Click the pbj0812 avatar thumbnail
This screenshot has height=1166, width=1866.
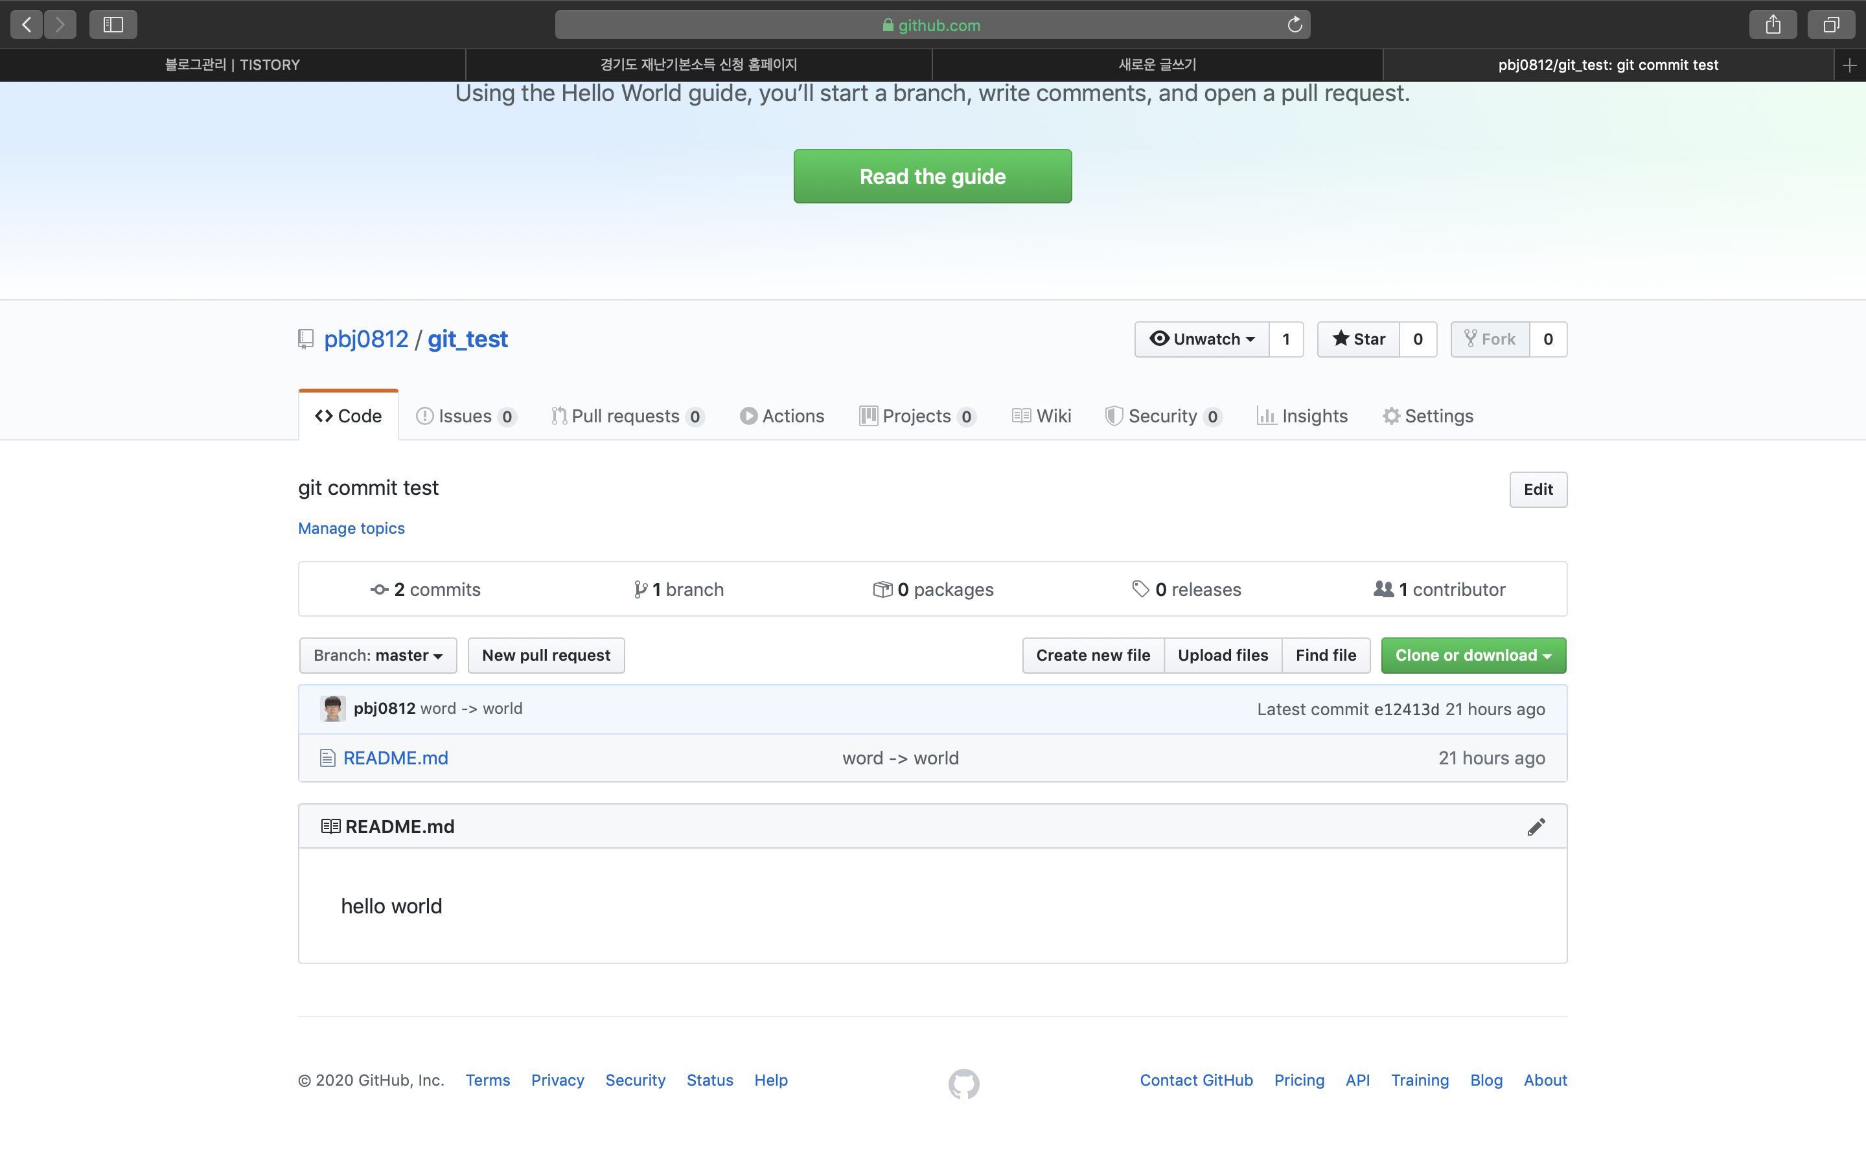click(332, 709)
